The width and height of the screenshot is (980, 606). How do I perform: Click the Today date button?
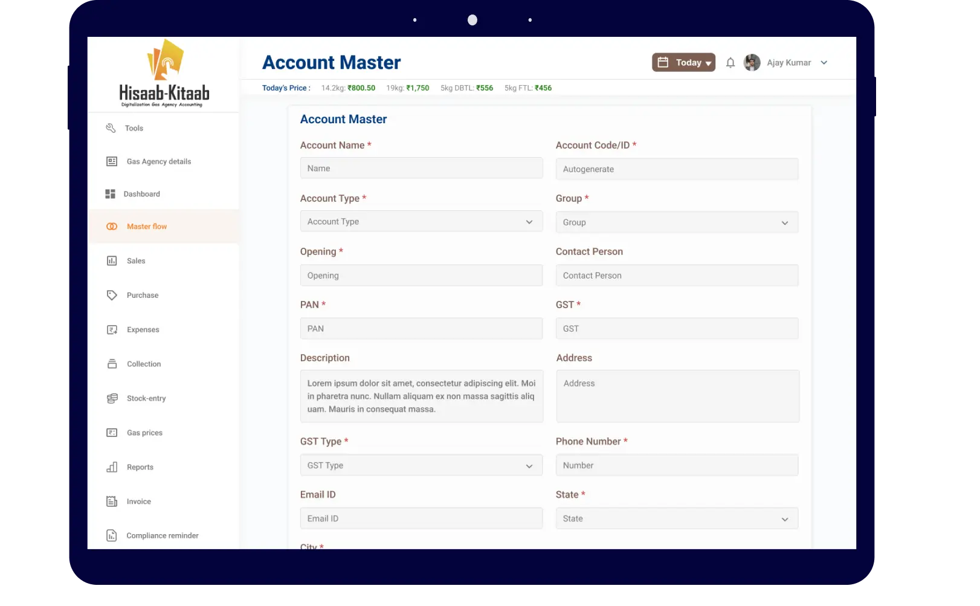pos(683,63)
